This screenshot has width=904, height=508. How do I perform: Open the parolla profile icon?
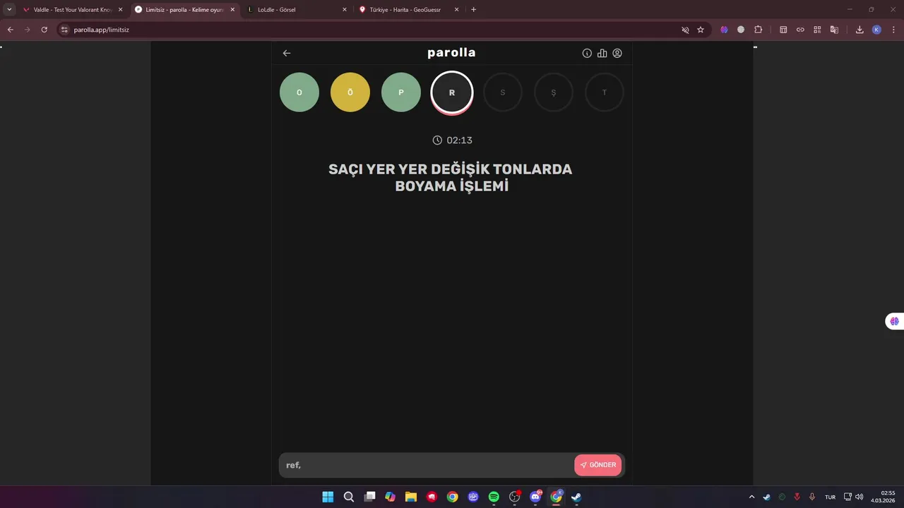point(617,53)
